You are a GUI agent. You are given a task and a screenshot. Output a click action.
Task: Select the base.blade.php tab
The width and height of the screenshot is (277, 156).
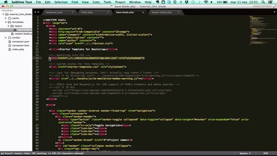pos(125,13)
